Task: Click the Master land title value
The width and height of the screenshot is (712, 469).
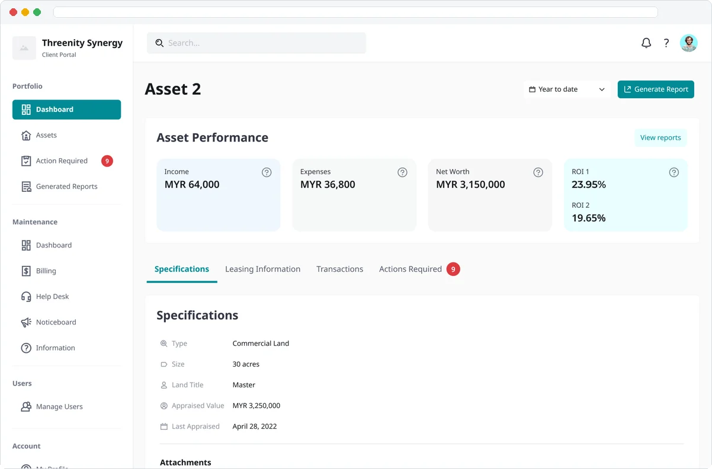Action: coord(244,385)
